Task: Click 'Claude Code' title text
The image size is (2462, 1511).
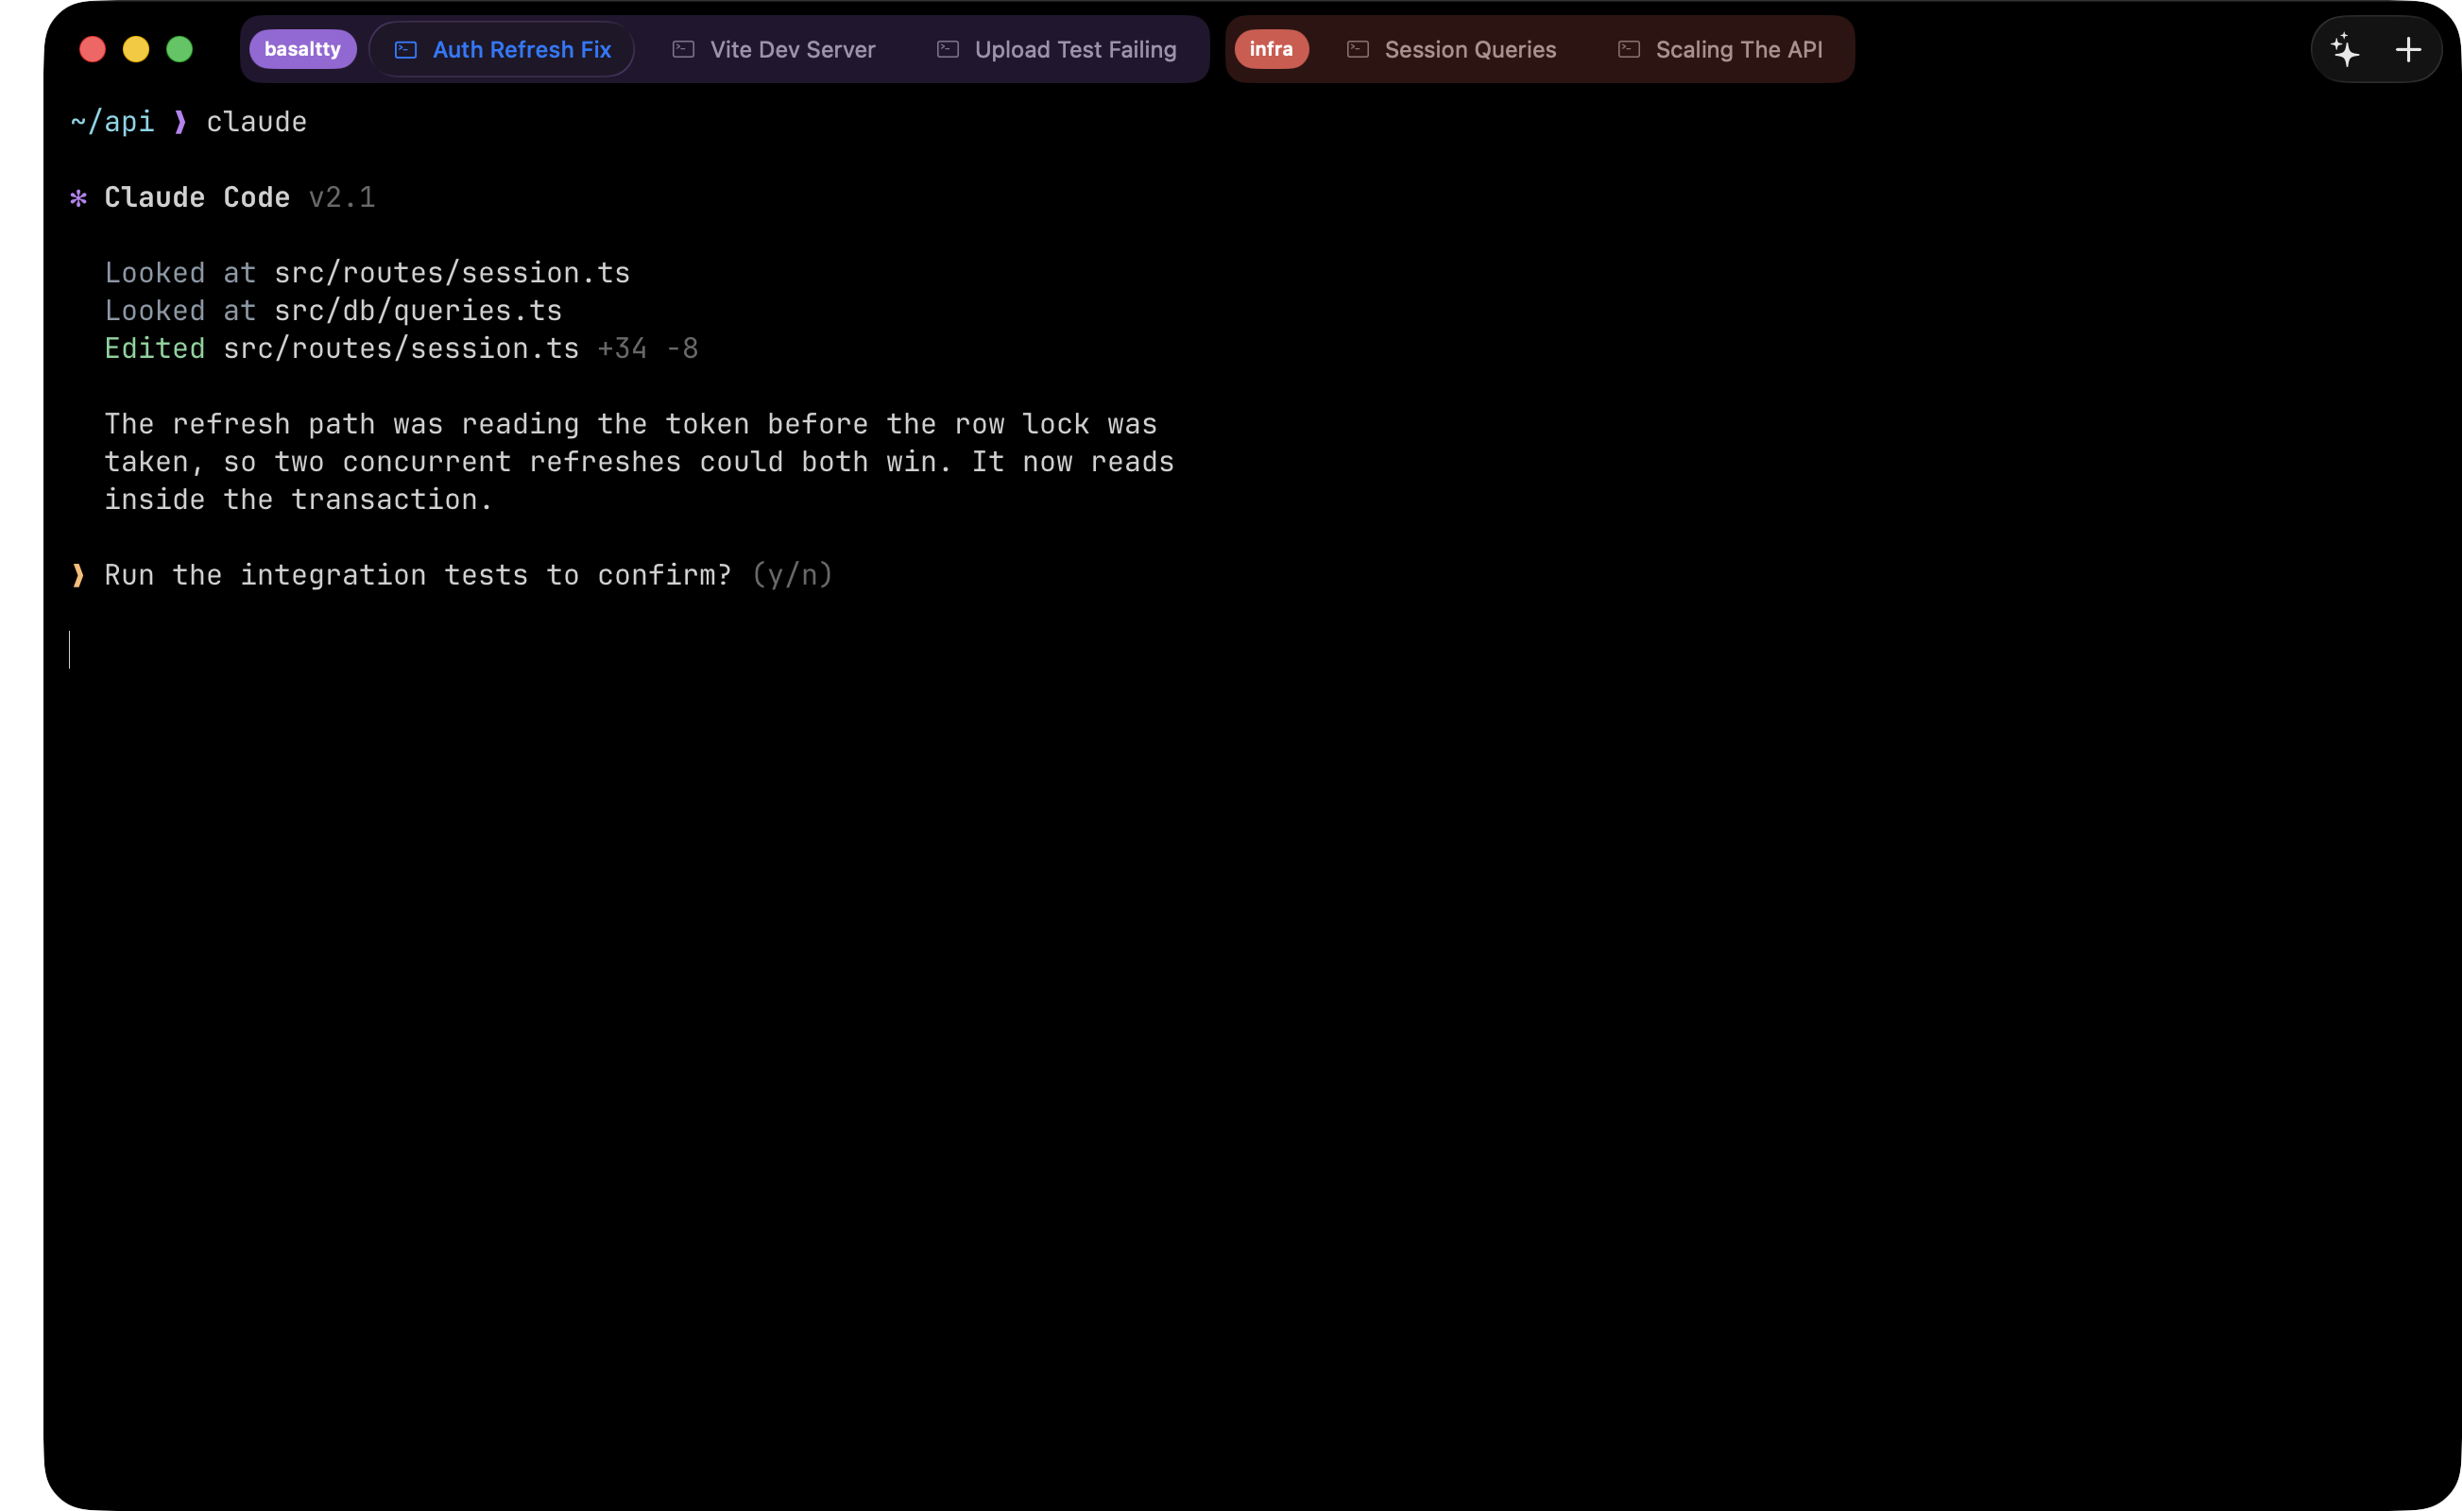Action: [x=197, y=196]
